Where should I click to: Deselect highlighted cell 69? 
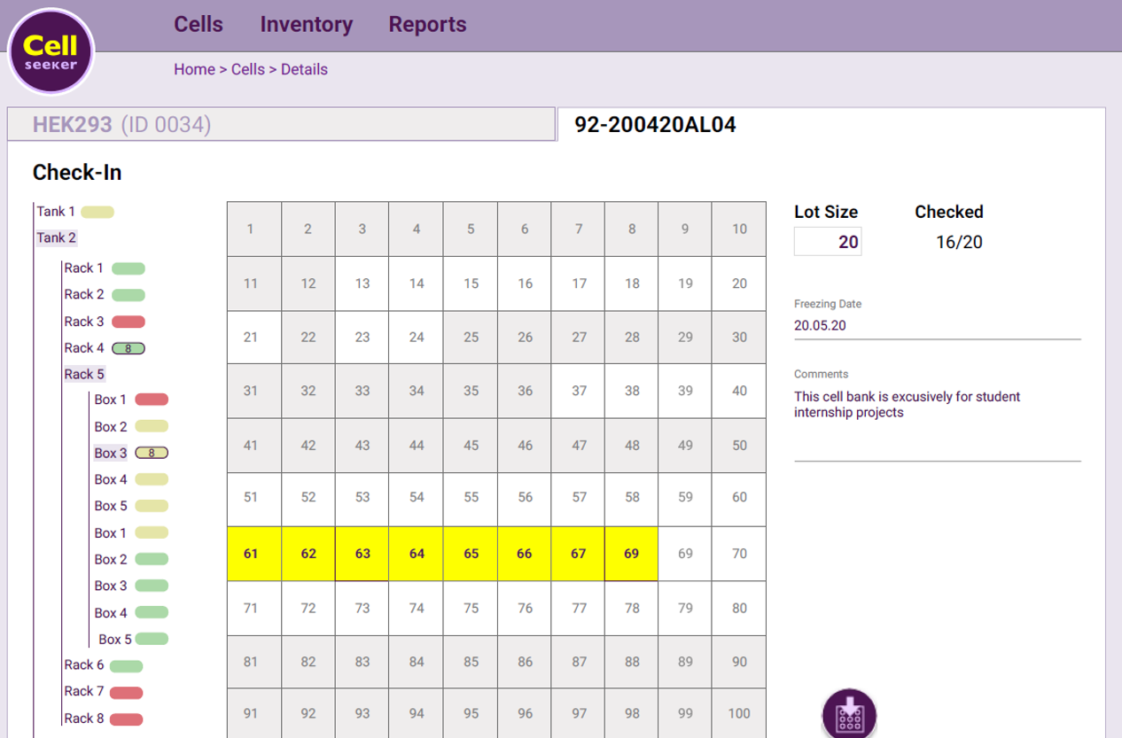[x=631, y=554]
